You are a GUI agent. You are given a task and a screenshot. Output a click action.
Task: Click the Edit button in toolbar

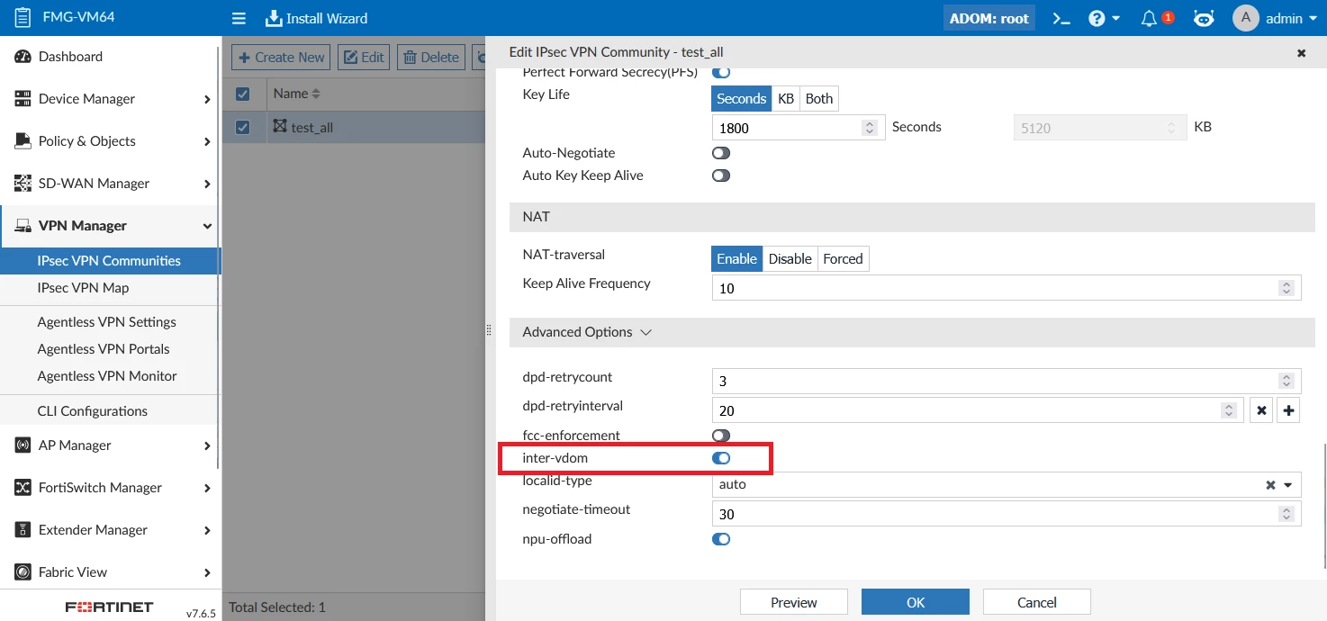[x=364, y=57]
